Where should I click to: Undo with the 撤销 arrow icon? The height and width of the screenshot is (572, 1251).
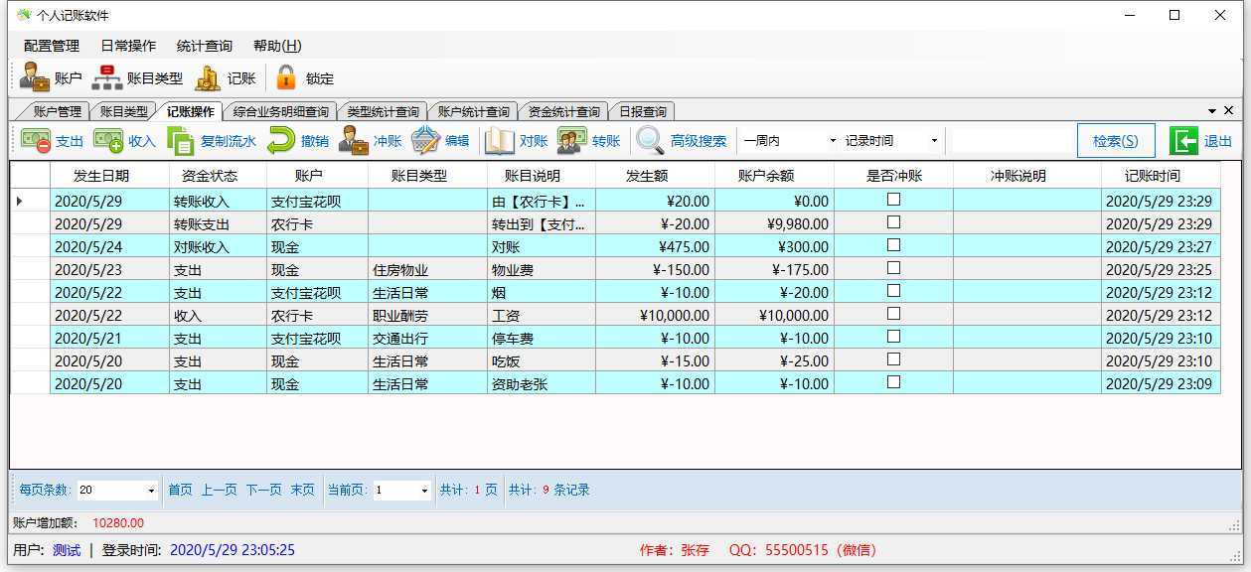pyautogui.click(x=282, y=141)
